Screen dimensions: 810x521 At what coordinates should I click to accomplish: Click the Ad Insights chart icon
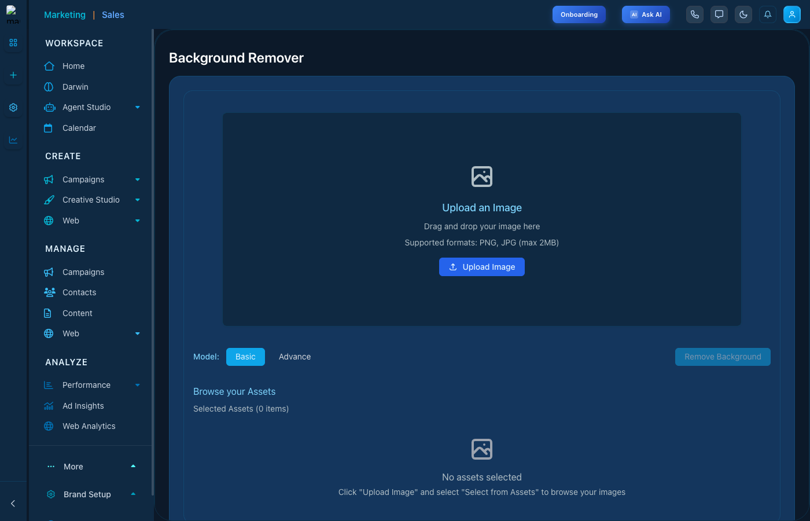coord(49,406)
